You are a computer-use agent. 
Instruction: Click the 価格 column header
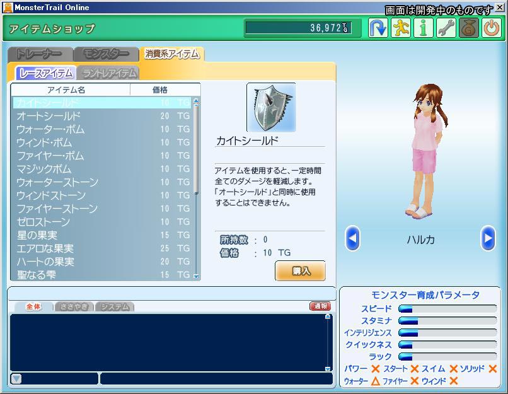165,90
